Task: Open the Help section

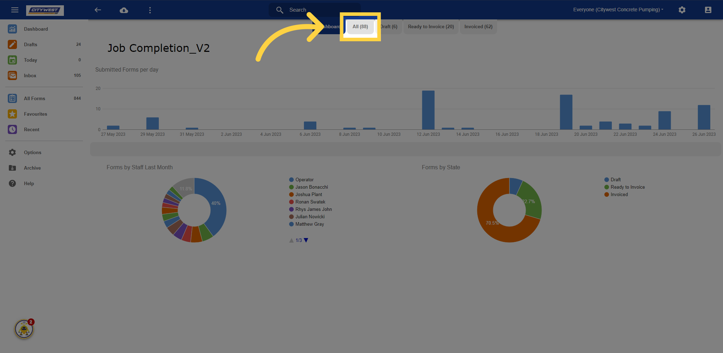Action: click(x=29, y=183)
